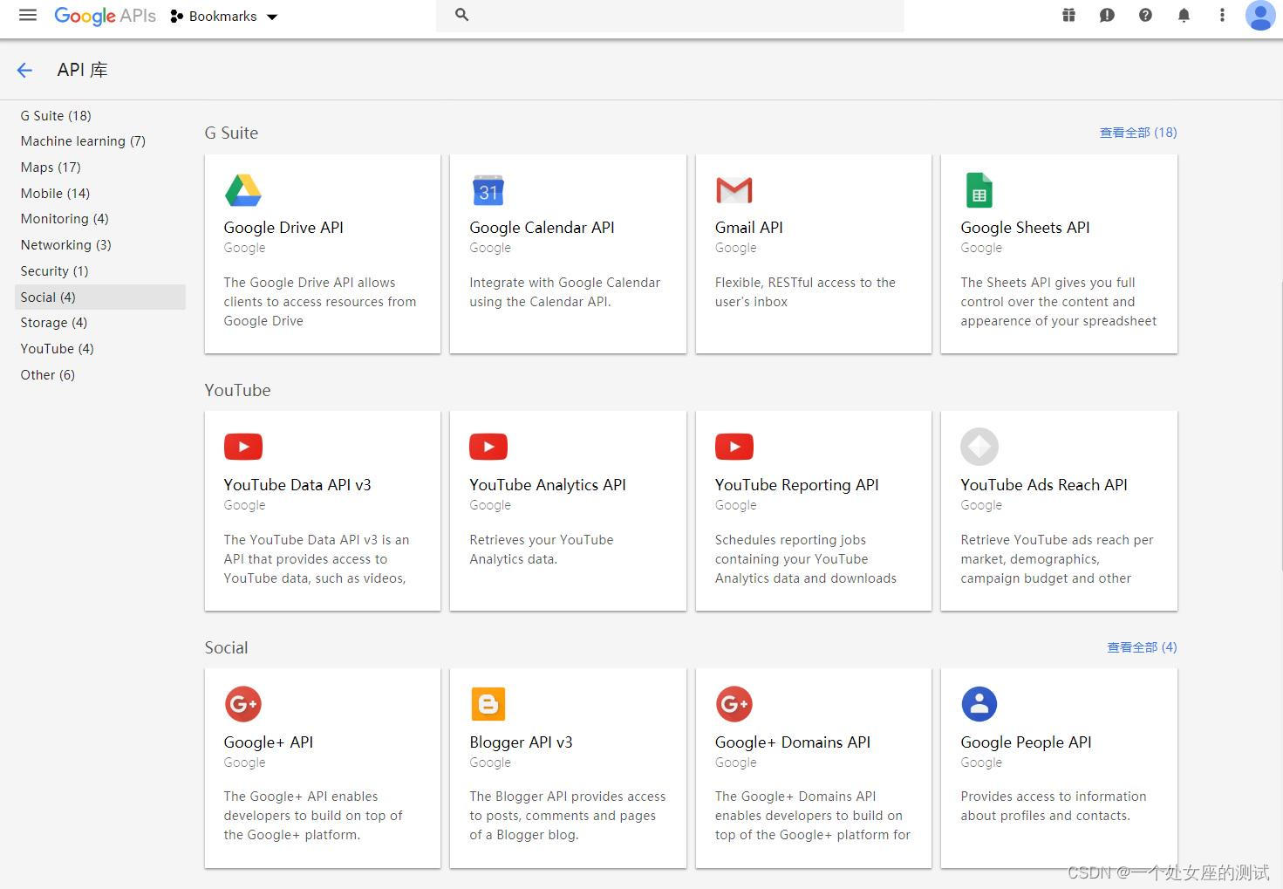Select Maps (17) category
This screenshot has height=889, width=1283.
51,167
